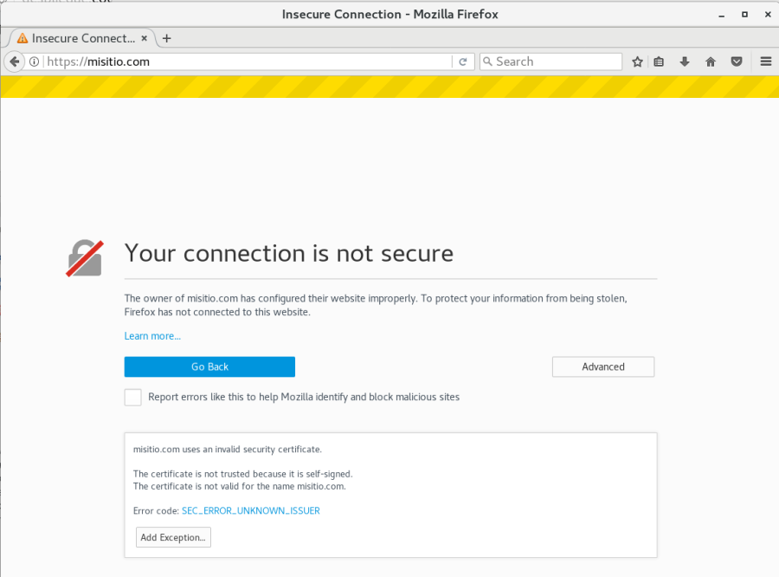Click the warning icon on the tab
This screenshot has width=779, height=577.
pos(23,38)
